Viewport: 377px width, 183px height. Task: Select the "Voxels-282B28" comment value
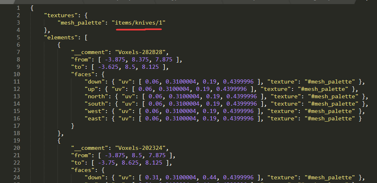click(x=140, y=52)
